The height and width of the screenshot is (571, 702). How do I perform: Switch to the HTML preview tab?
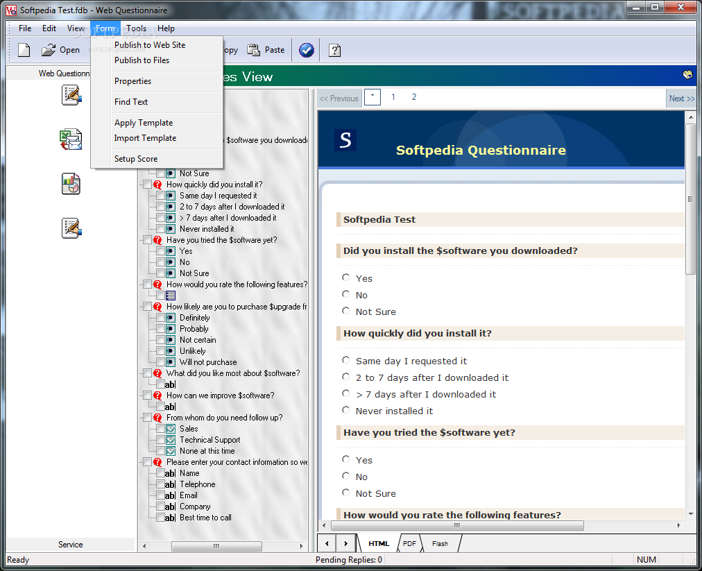pos(379,544)
